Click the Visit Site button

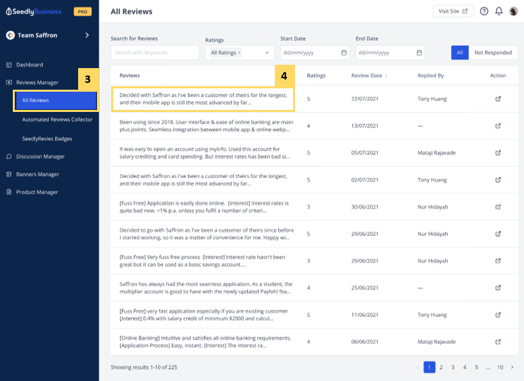(453, 11)
